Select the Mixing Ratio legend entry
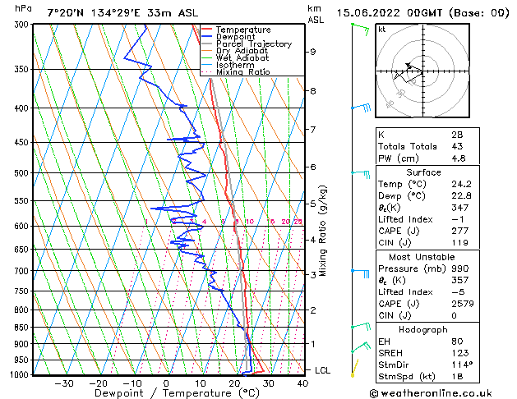This screenshot has height=399, width=517. coord(236,71)
